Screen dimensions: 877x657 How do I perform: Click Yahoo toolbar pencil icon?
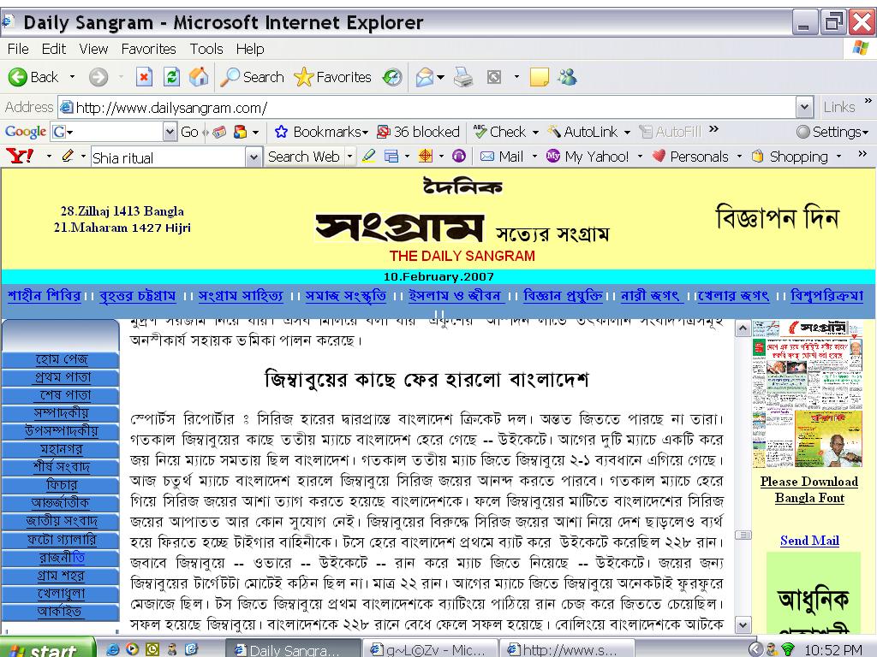68,156
